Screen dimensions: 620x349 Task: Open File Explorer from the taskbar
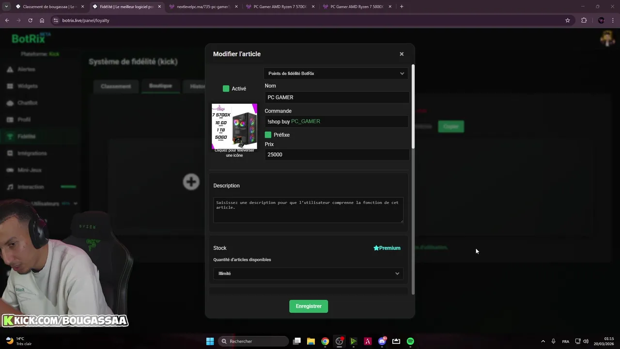coord(311,341)
